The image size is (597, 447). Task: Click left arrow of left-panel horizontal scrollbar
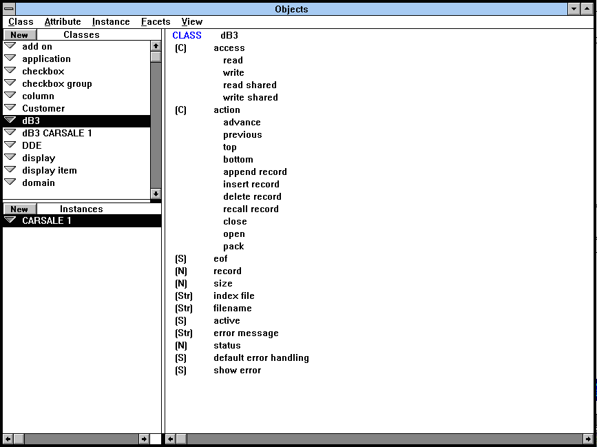coord(8,439)
